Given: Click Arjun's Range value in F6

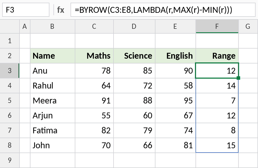Looking at the screenshot, I should 217,115.
